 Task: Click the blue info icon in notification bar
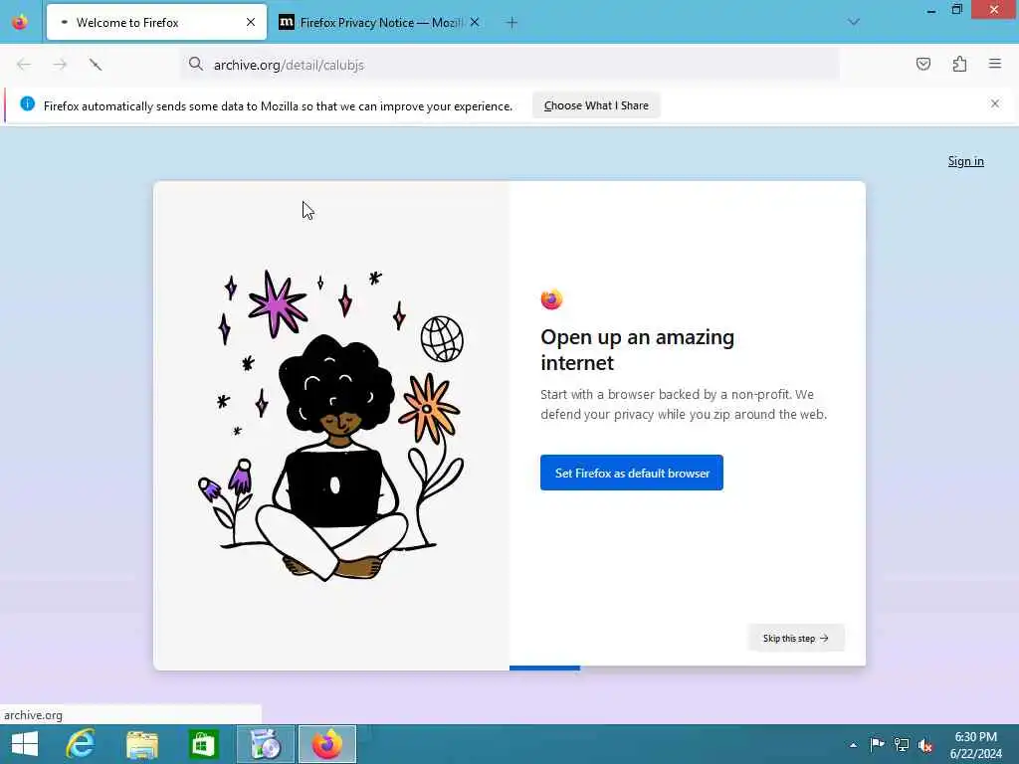[27, 103]
